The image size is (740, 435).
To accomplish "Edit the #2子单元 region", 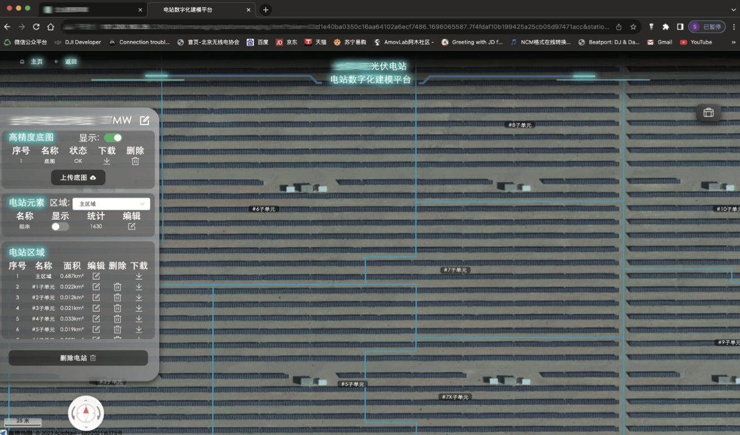I will point(96,298).
